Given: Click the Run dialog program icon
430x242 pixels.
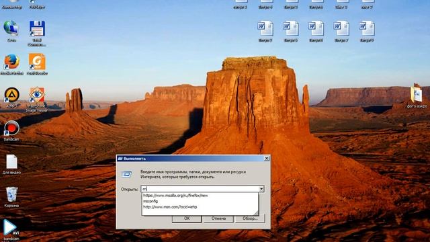Looking at the screenshot, I should pos(127,174).
